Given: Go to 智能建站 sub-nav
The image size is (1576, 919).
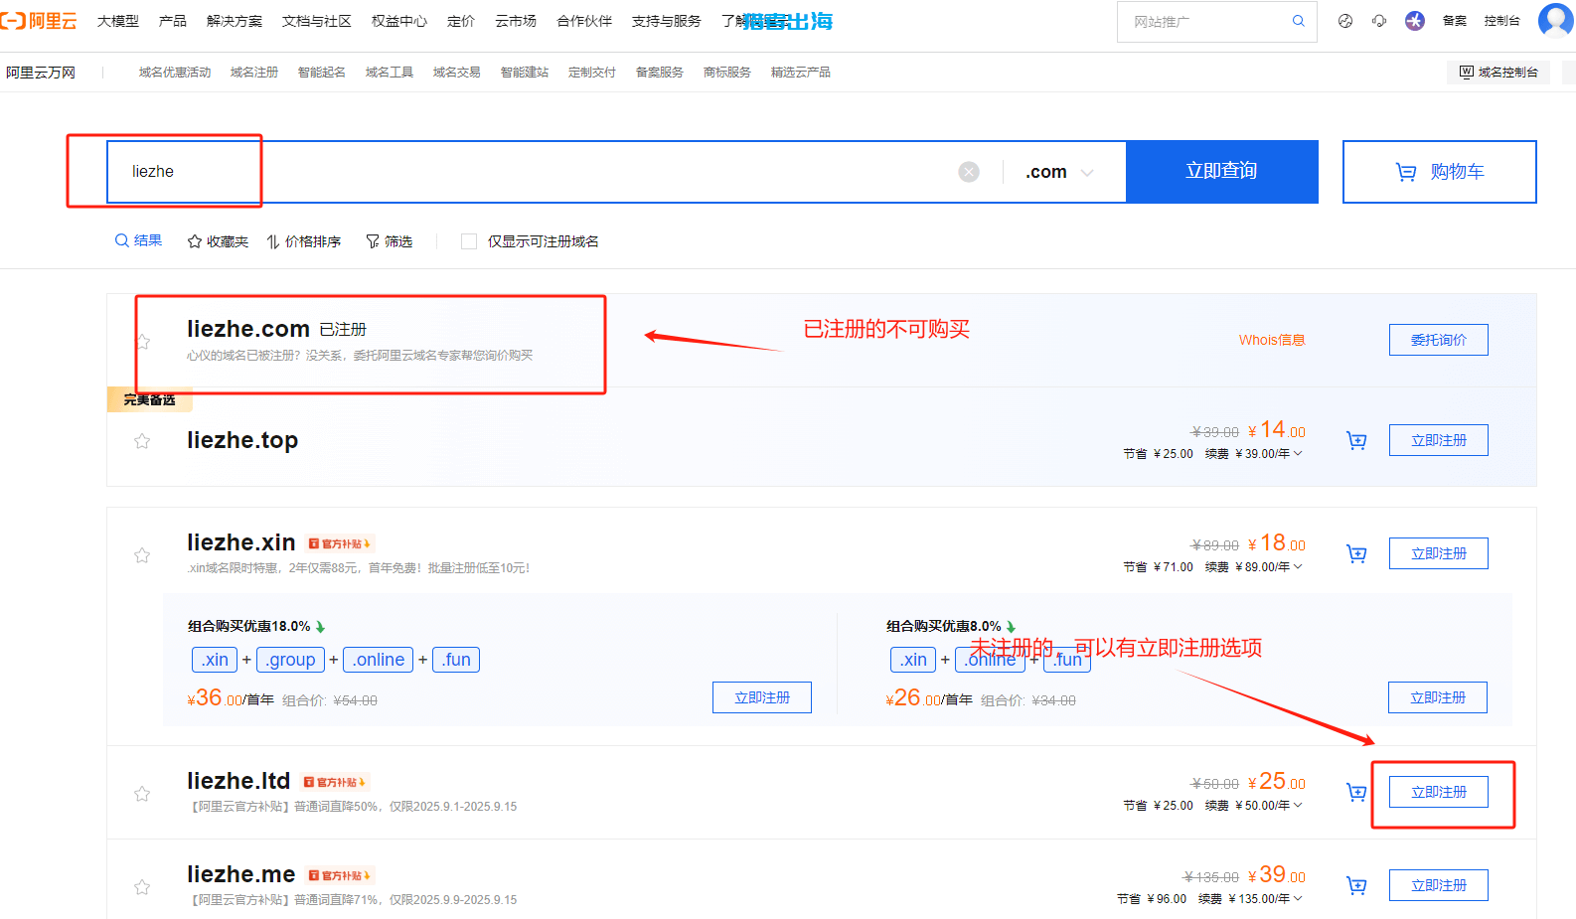Looking at the screenshot, I should 525,73.
